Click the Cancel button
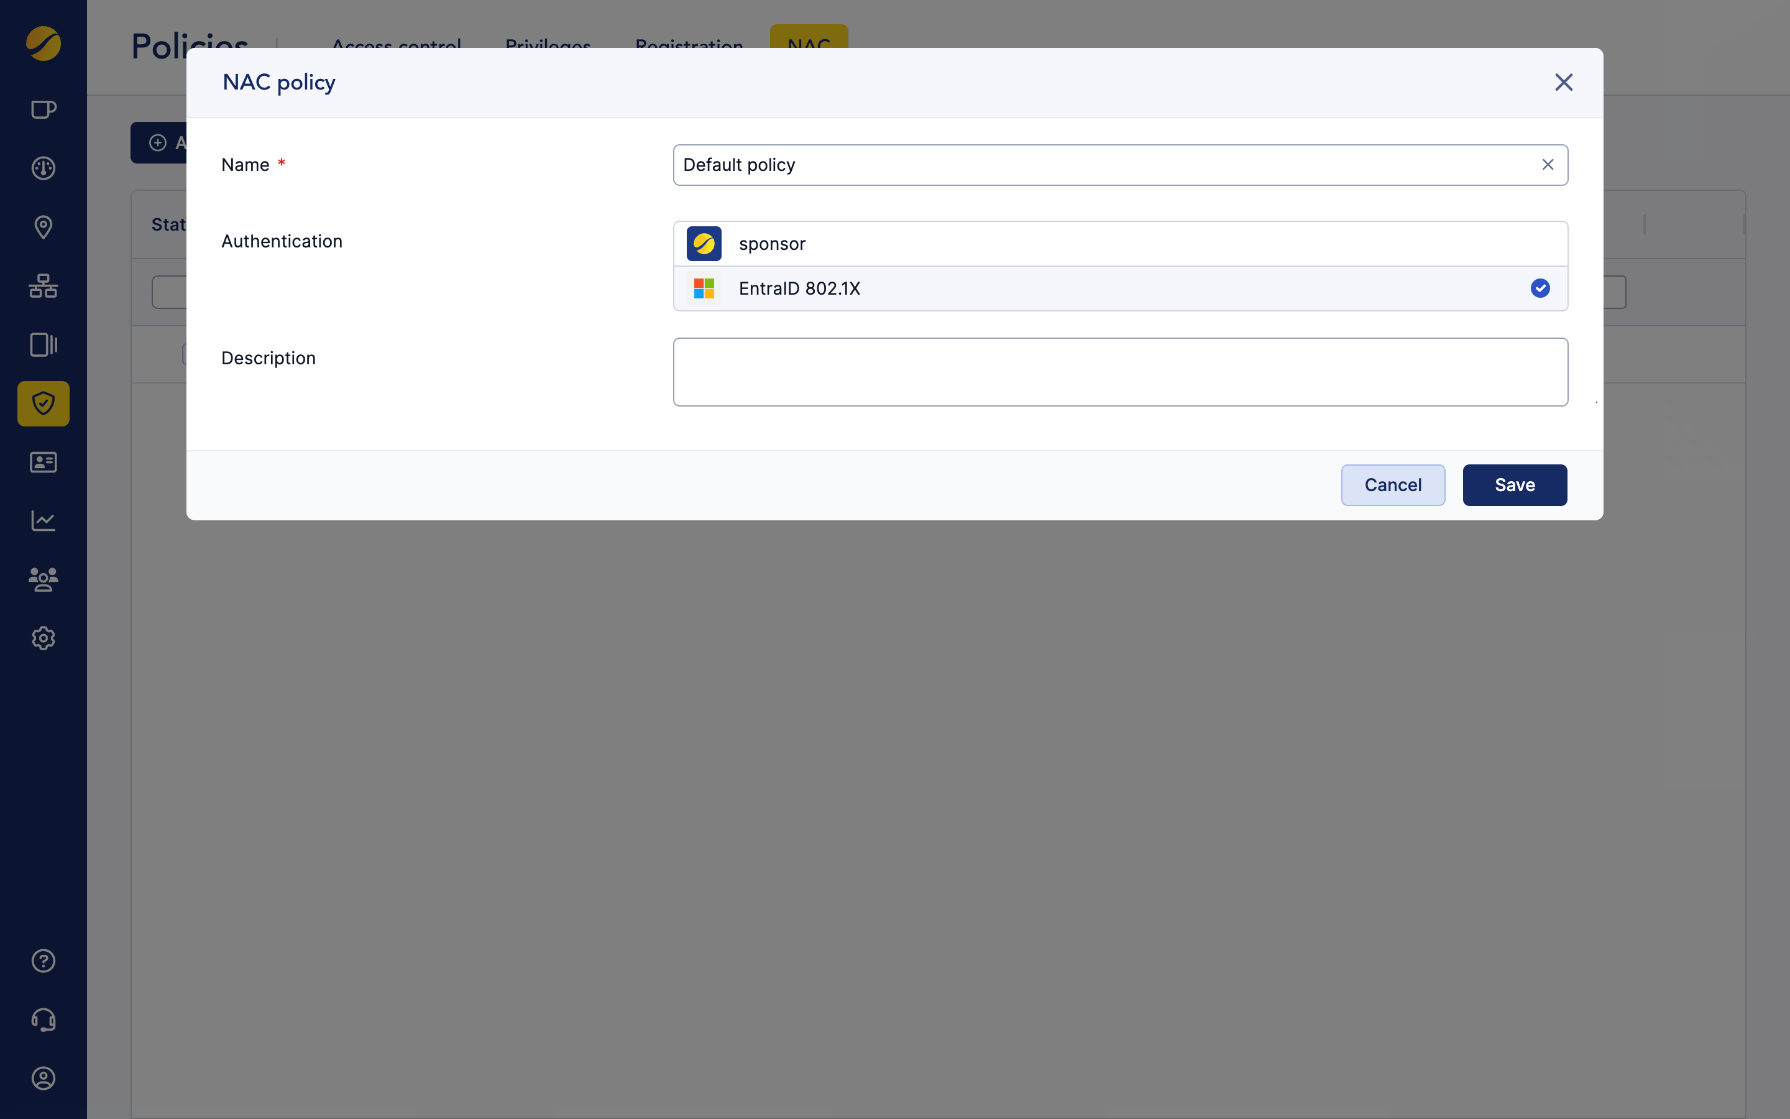 [1392, 485]
